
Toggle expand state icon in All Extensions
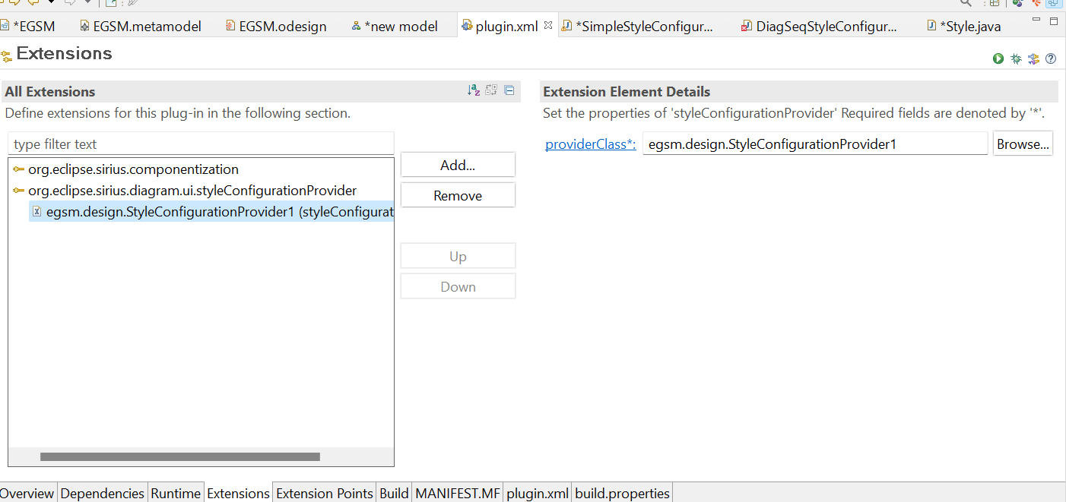491,90
